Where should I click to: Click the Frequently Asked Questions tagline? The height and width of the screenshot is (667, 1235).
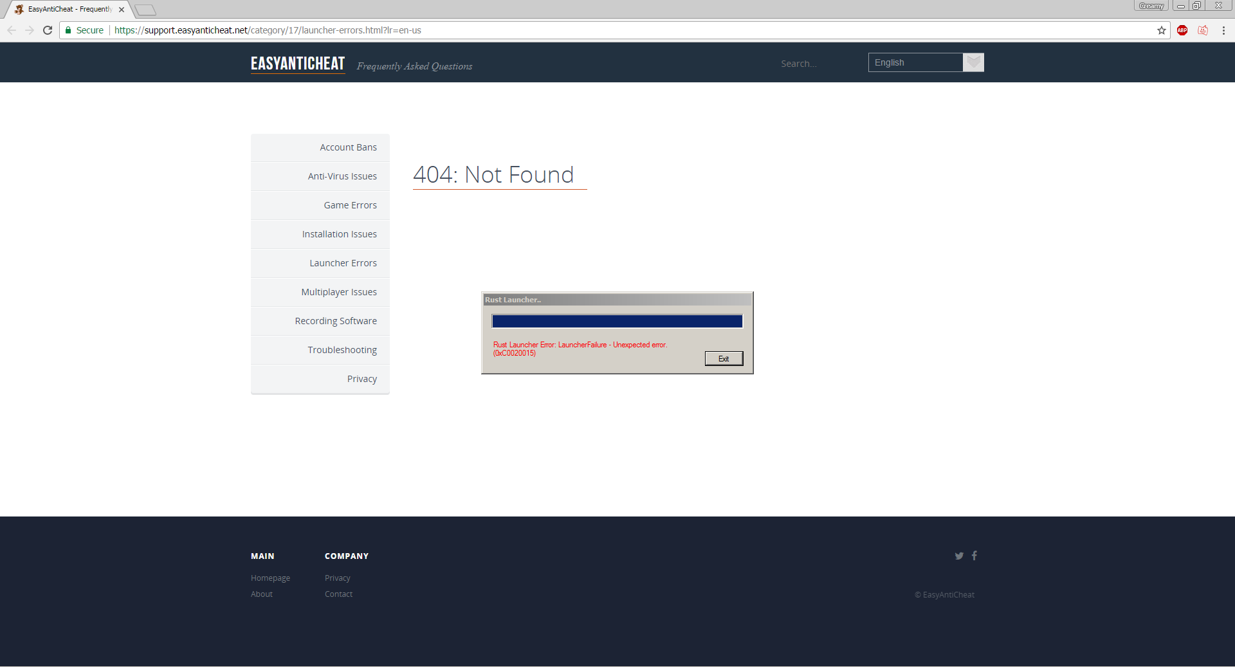[414, 66]
